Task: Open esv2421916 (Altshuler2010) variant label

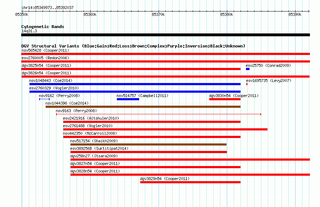Action: [x=91, y=118]
